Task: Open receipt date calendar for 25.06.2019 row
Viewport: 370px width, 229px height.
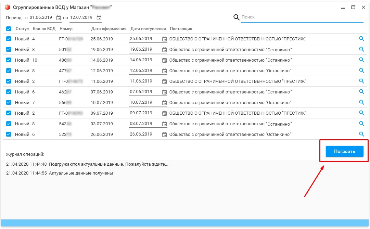Action: [165, 39]
